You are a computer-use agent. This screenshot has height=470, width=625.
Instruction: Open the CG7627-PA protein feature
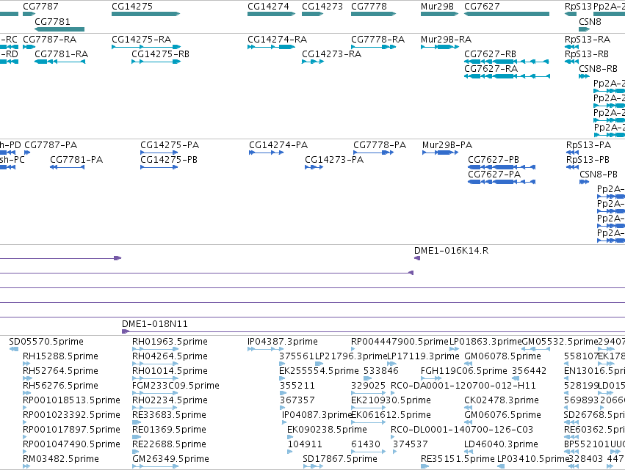pyautogui.click(x=494, y=175)
